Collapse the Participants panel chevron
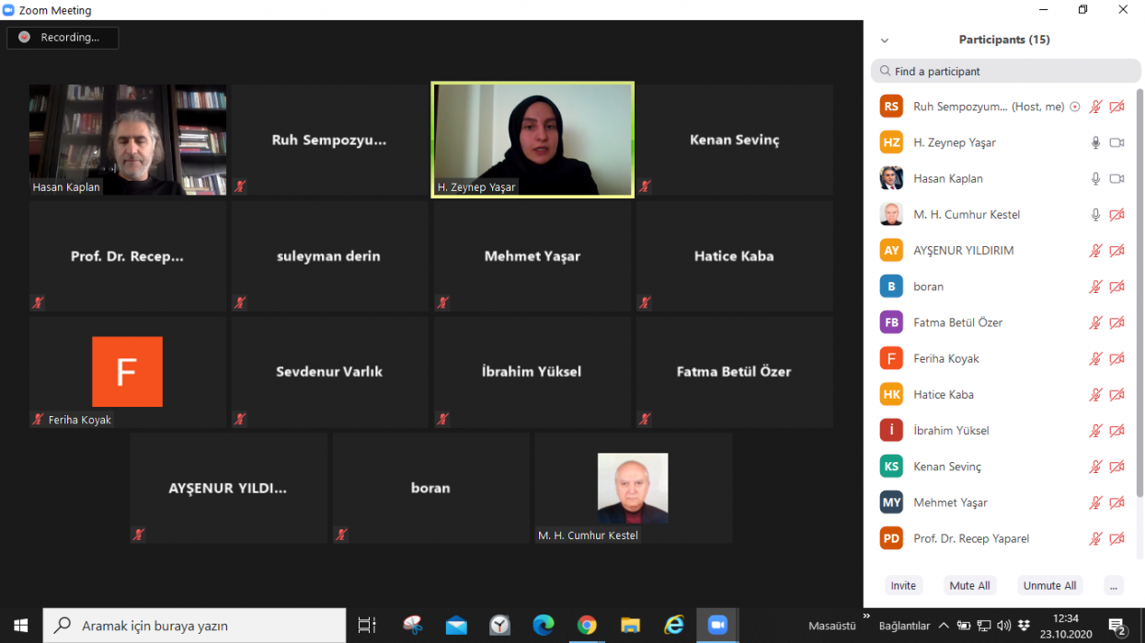 pyautogui.click(x=885, y=40)
